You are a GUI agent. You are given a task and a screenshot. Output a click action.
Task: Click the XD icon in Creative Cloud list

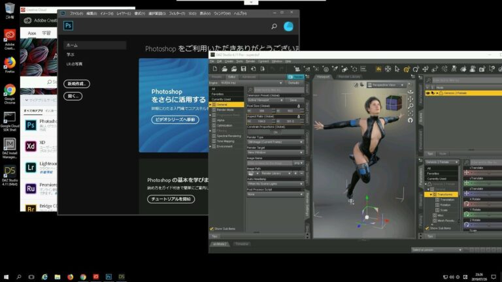pyautogui.click(x=31, y=146)
